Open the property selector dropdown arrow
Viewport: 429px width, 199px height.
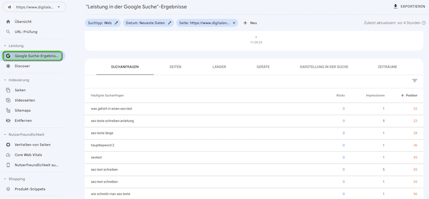click(59, 8)
